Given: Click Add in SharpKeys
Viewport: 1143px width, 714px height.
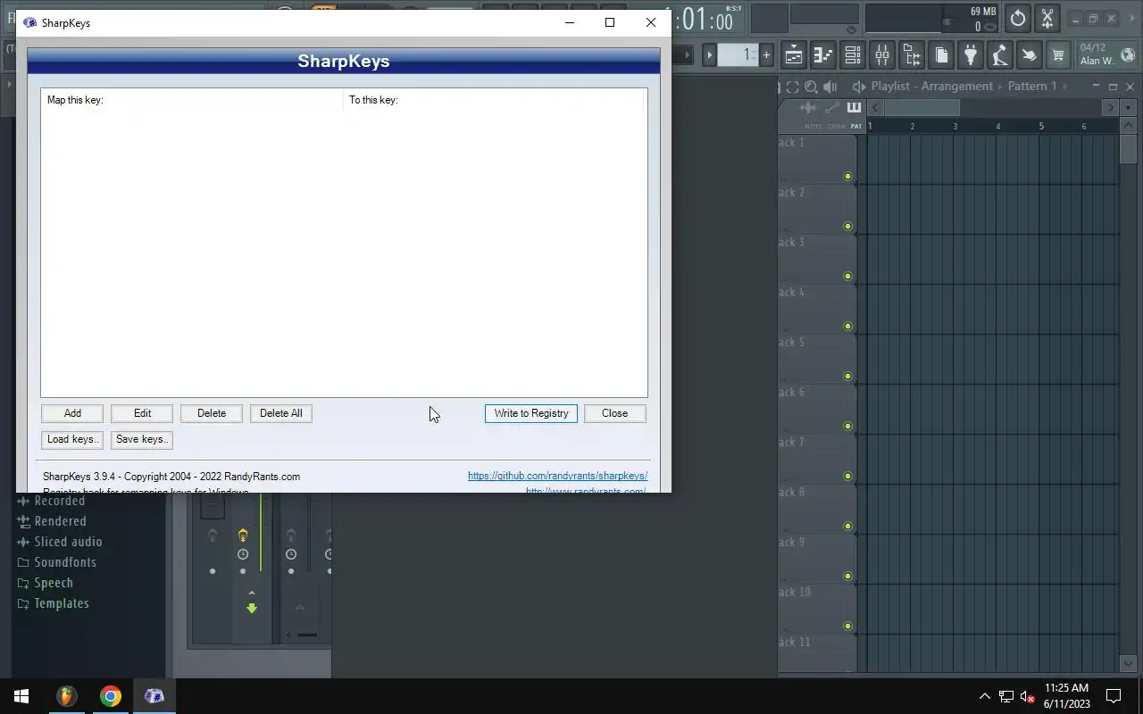Looking at the screenshot, I should tap(72, 413).
